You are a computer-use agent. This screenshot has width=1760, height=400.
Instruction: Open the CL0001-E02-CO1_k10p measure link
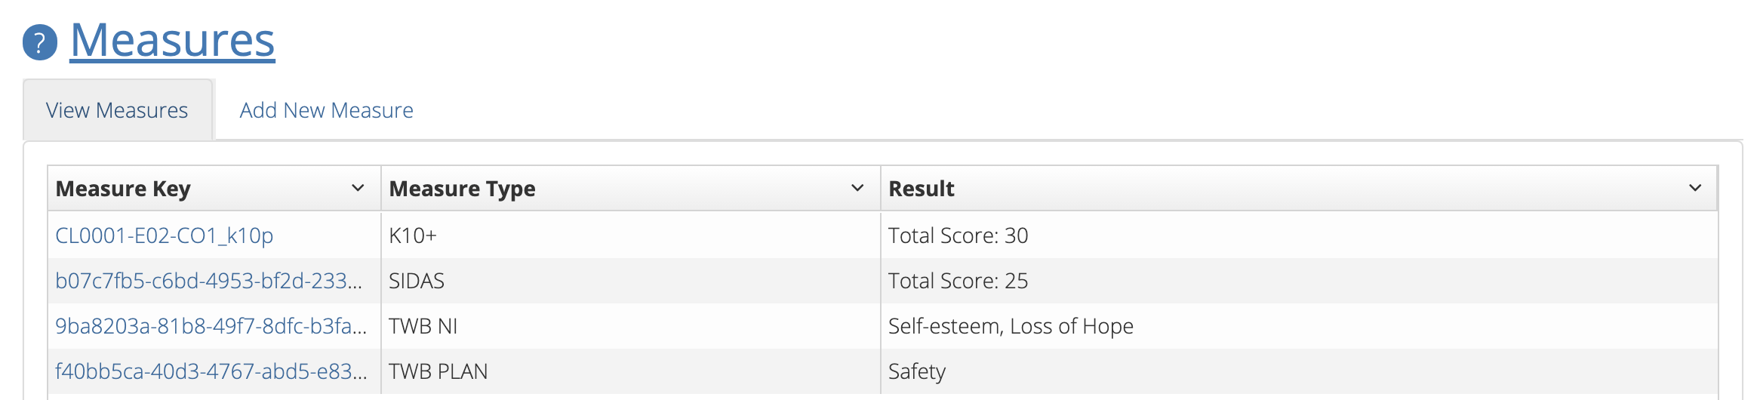(164, 235)
